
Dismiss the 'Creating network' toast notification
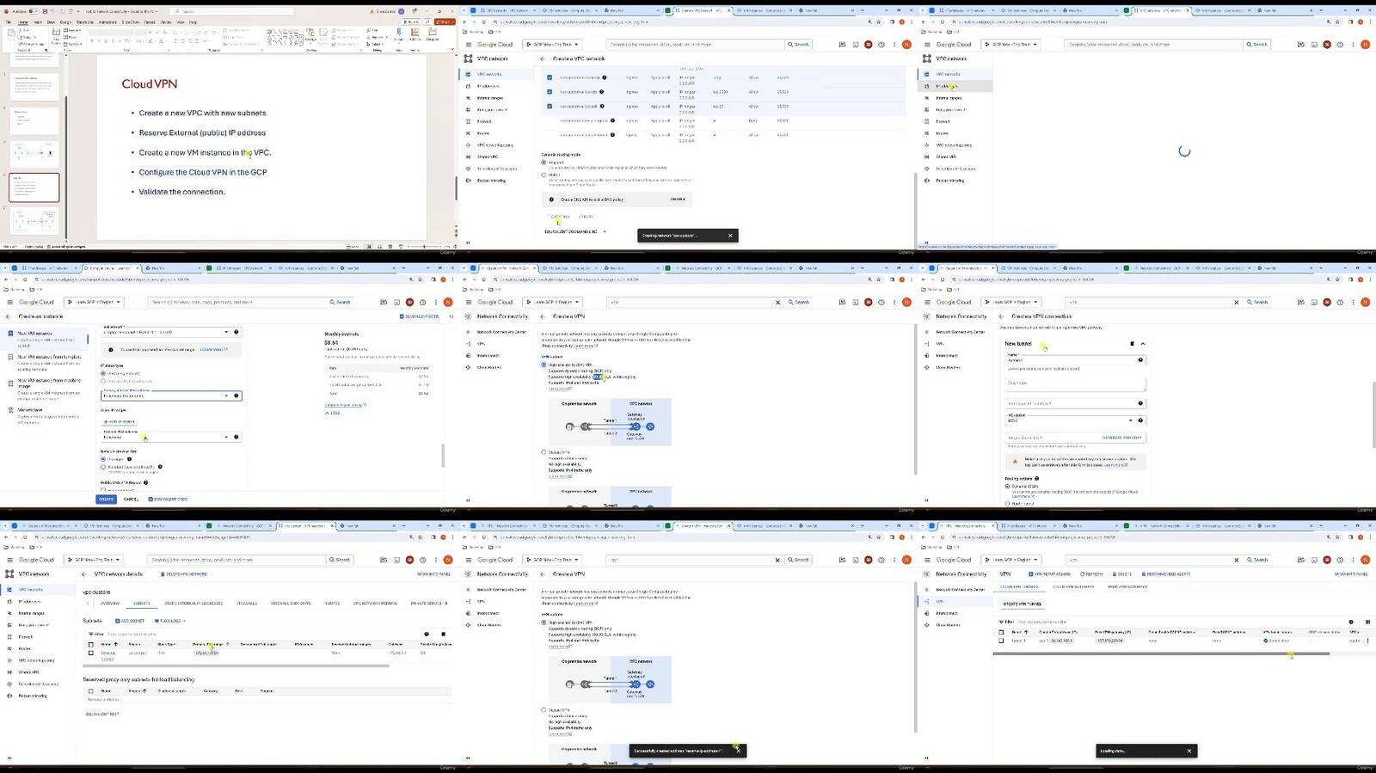click(730, 236)
